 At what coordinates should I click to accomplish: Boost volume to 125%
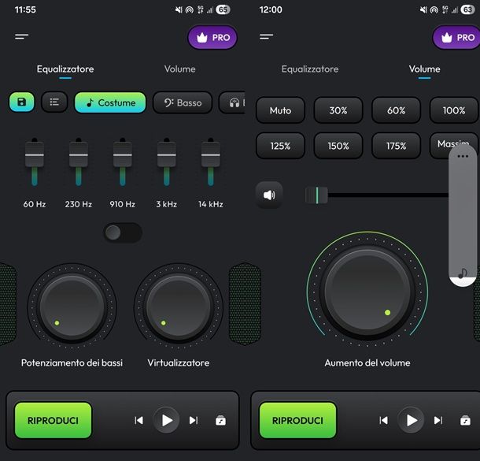[x=280, y=146]
